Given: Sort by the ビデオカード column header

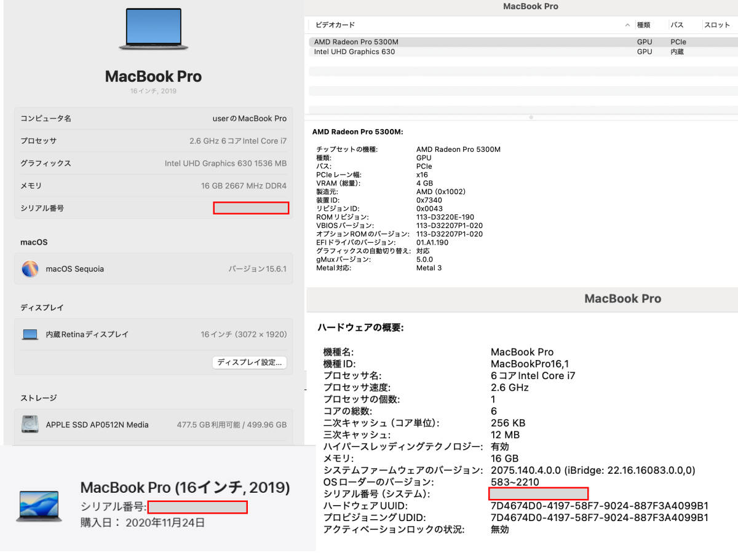Looking at the screenshot, I should (335, 25).
